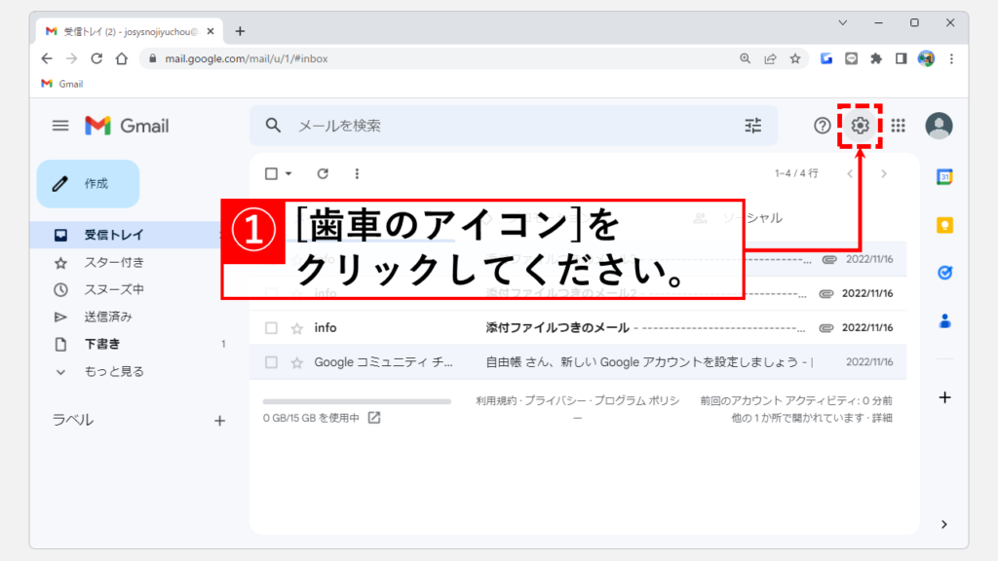The height and width of the screenshot is (561, 998).
Task: Toggle the main menu hamburger
Action: point(60,126)
